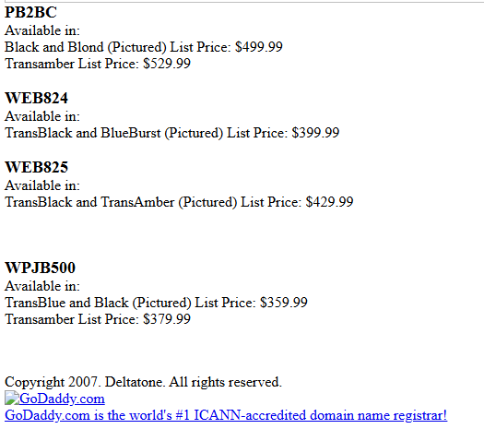Click the Copyright 2007 Deltatone text
Viewport: 484px width, 429px height.
(143, 382)
